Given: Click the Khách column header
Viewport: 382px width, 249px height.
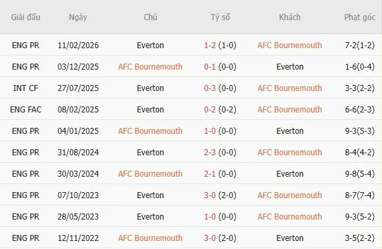Looking at the screenshot, I should point(290,17).
